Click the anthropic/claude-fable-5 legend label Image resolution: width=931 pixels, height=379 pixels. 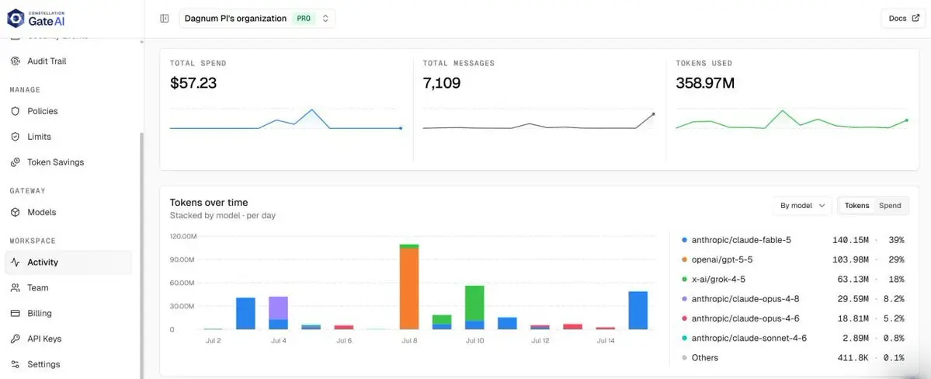click(741, 240)
